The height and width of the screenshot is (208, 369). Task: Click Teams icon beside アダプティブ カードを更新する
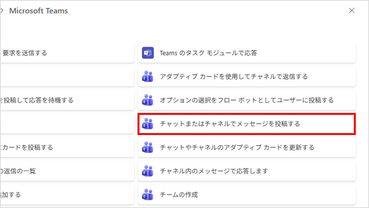coord(148,147)
